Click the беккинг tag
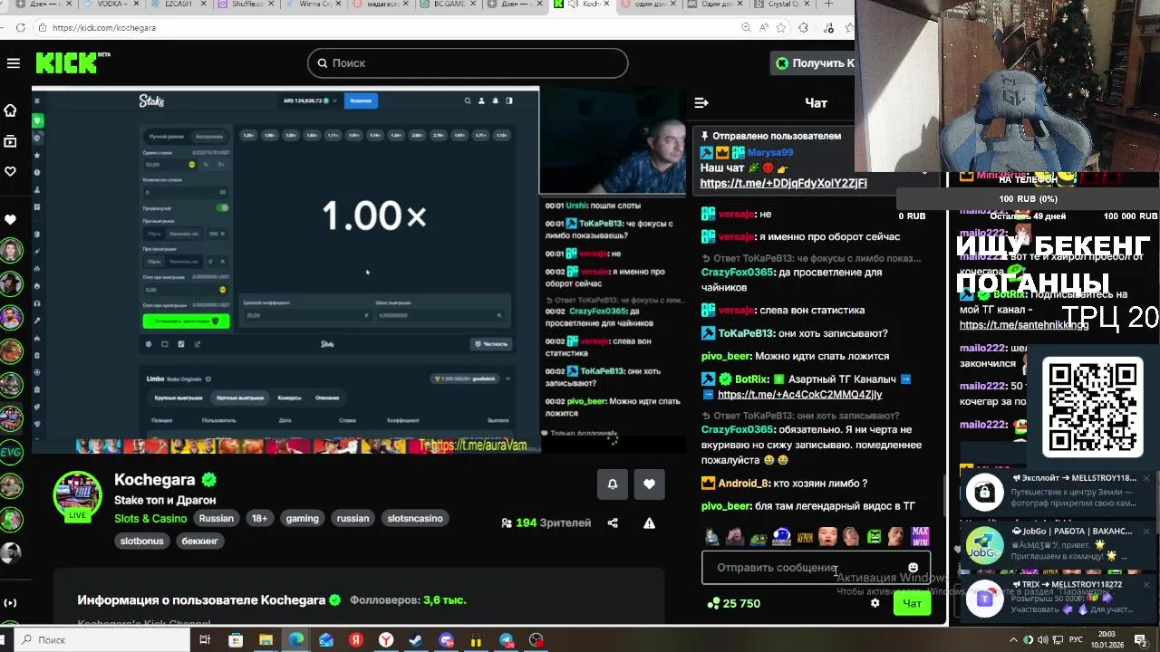 pos(199,541)
